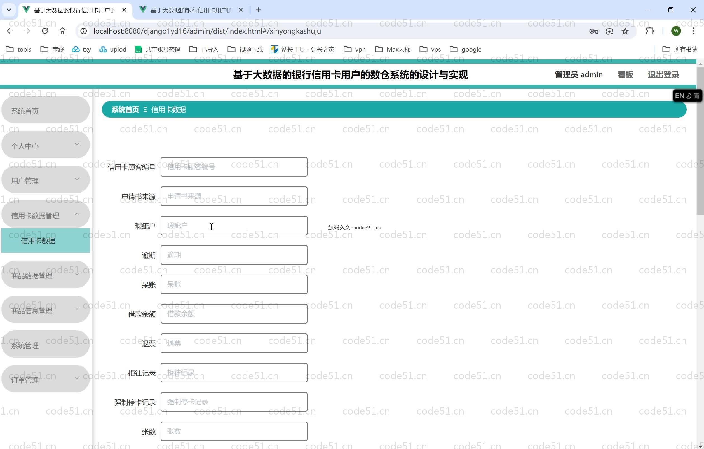
Task: Open the vpn bookmark folder
Action: (355, 50)
